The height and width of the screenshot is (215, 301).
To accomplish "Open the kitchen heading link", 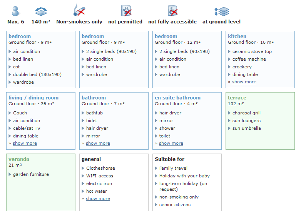I will tap(237, 36).
